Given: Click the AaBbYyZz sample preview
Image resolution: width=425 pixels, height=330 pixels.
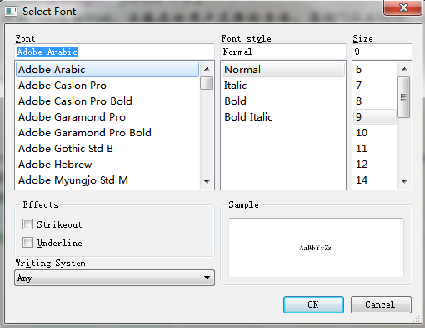Looking at the screenshot, I should (x=315, y=248).
